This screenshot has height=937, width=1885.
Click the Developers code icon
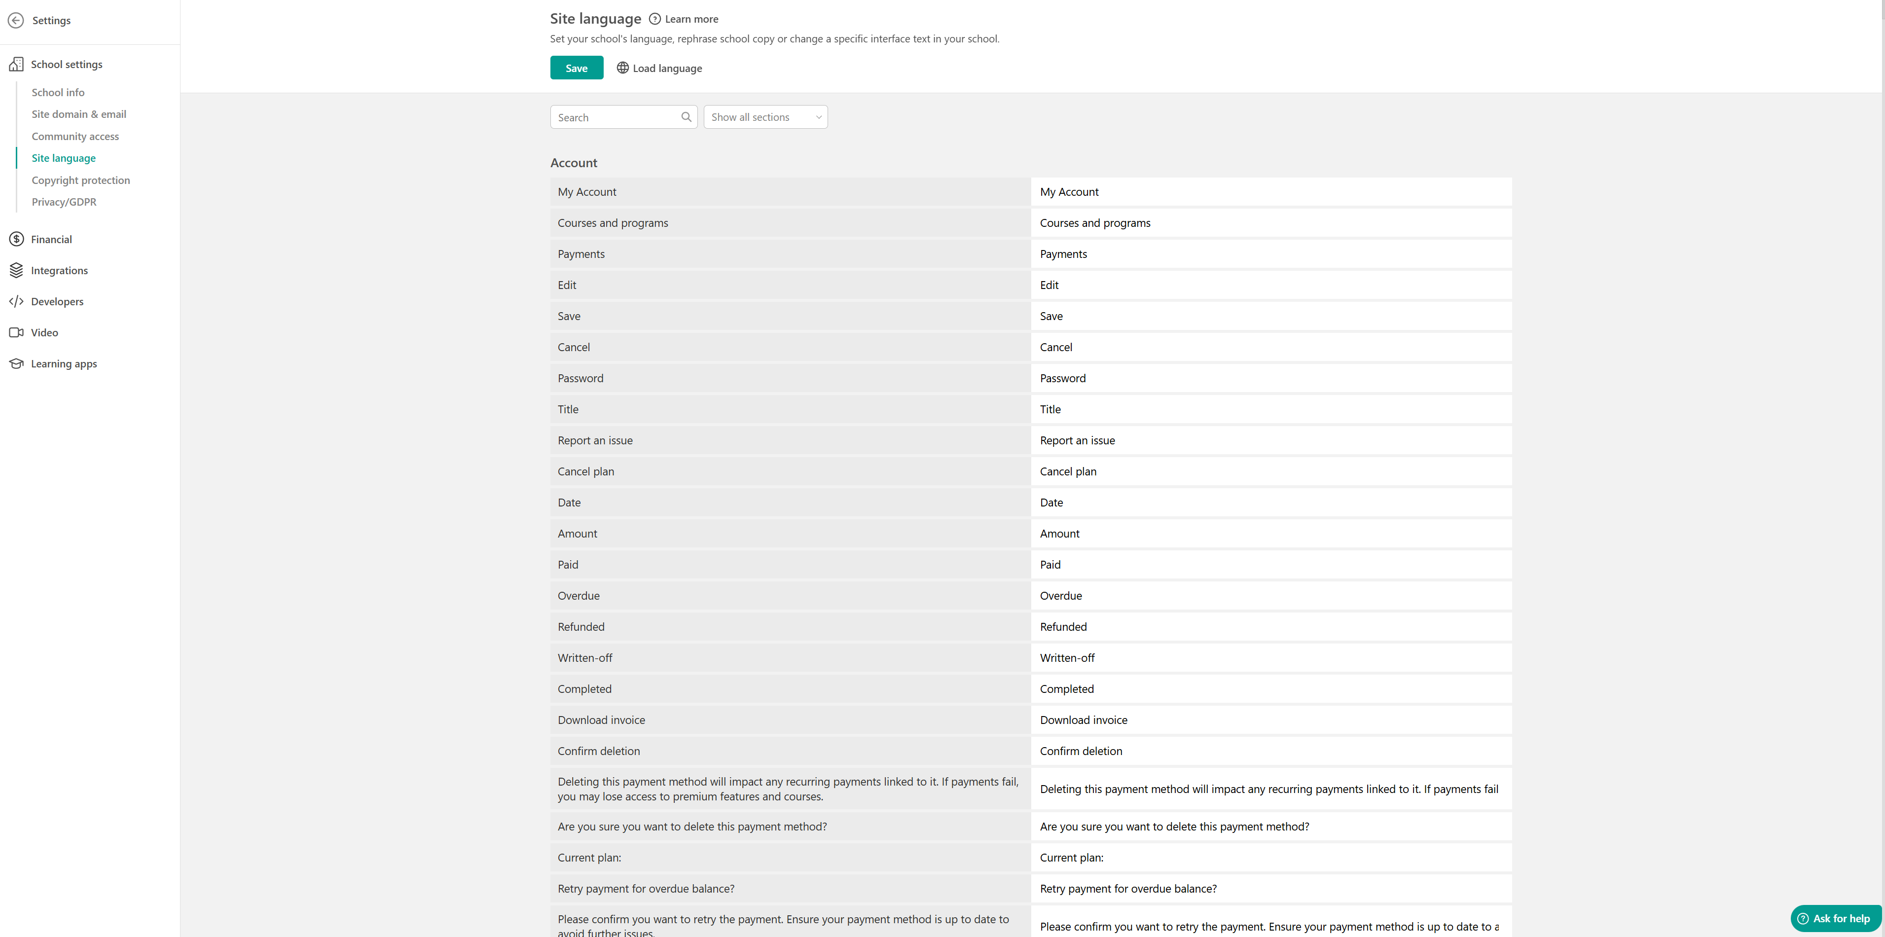[16, 301]
